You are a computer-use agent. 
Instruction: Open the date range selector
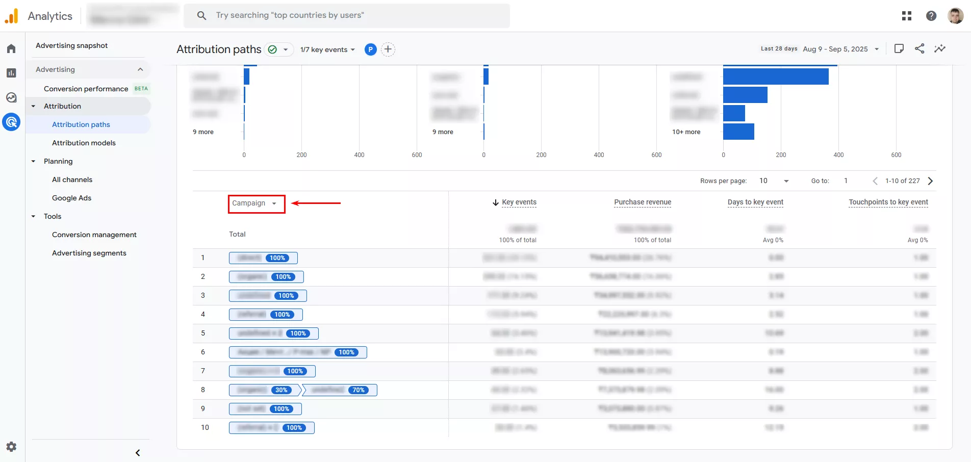coord(840,49)
